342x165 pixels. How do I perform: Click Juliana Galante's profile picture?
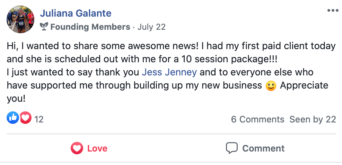[x=20, y=19]
